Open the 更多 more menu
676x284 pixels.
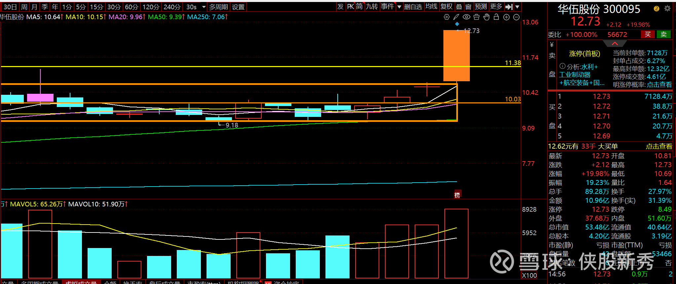point(496,7)
